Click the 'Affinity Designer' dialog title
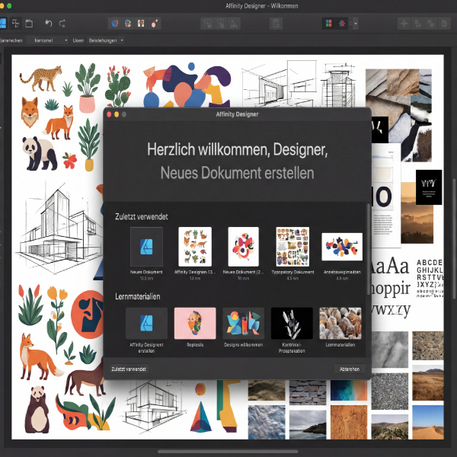 [237, 114]
